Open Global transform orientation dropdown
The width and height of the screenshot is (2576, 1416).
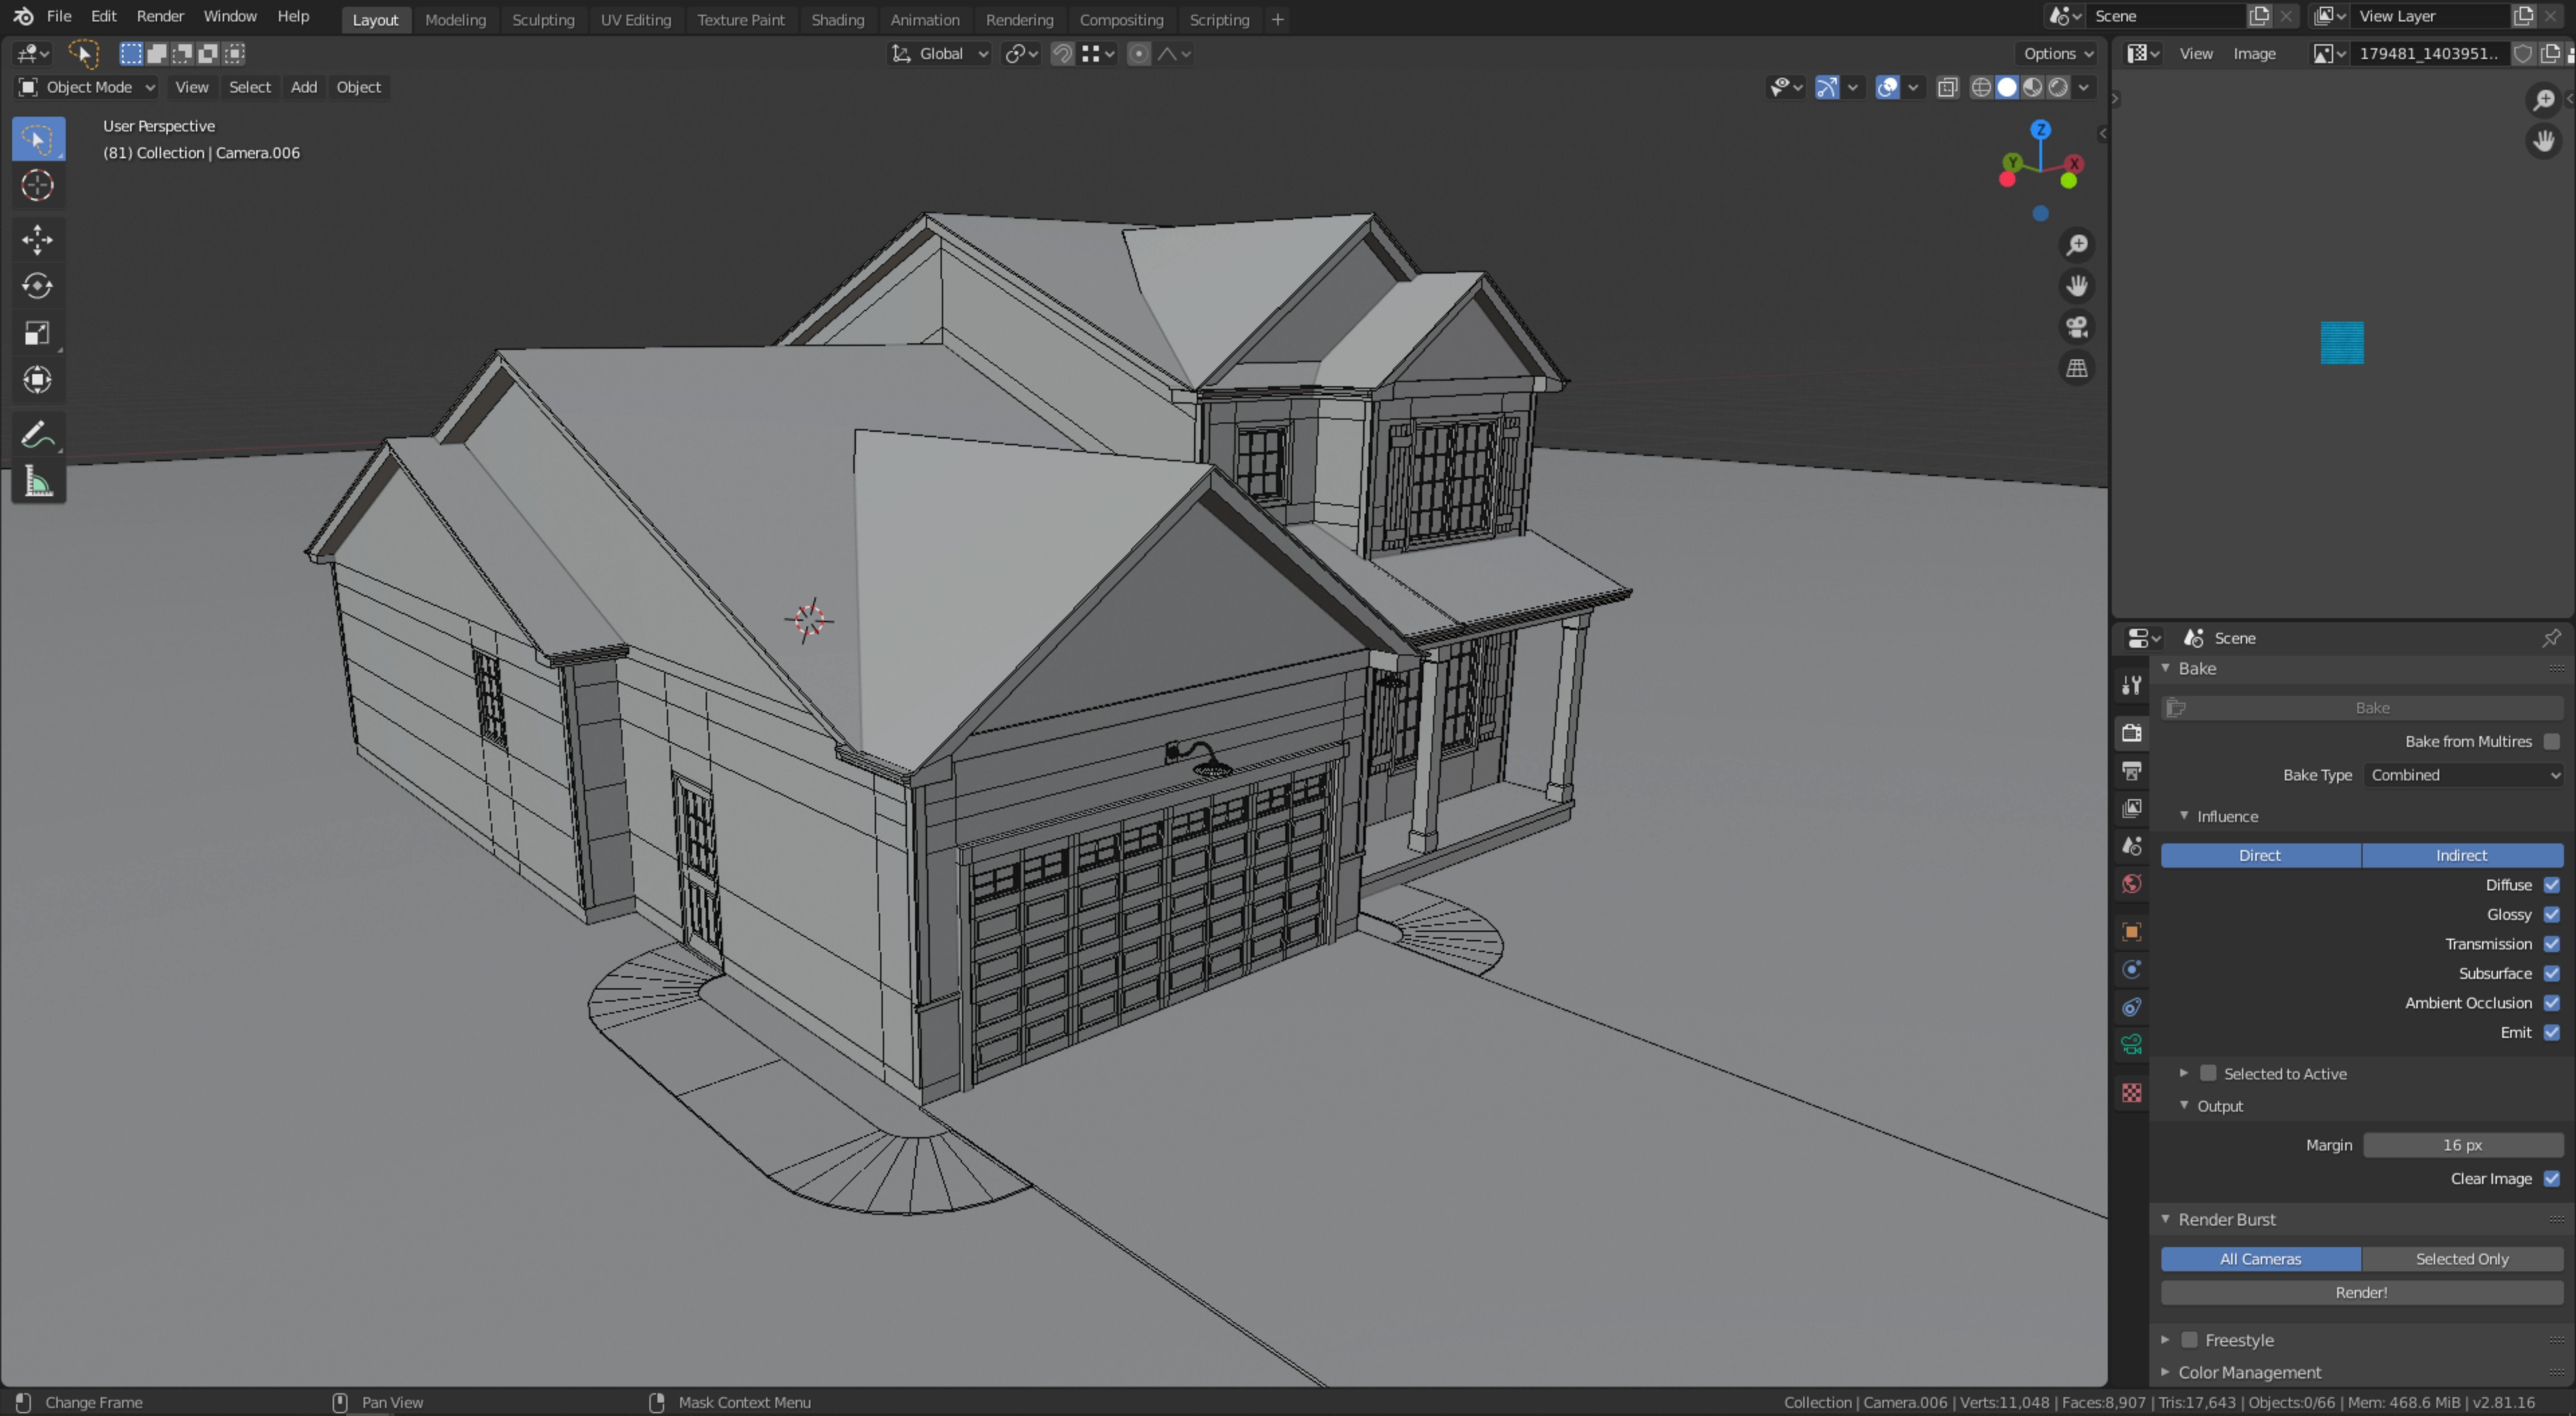coord(940,54)
